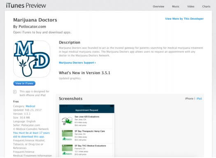Click SF Bay Therapeutic Hemp Care listing
This screenshot has width=216, height=158.
click(x=87, y=135)
